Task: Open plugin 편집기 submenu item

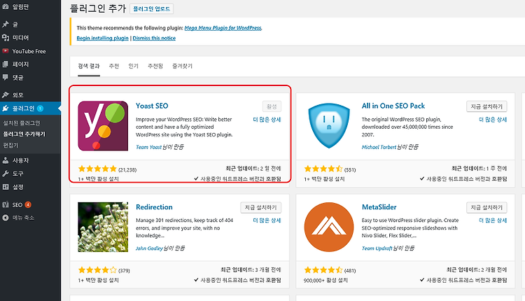Action: 10,146
